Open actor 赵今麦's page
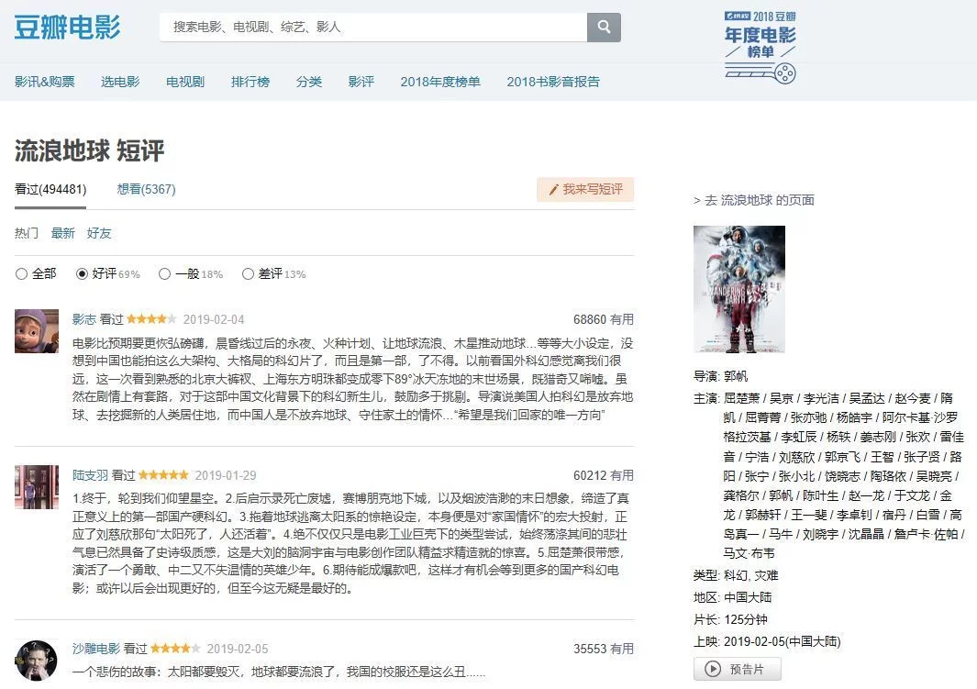This screenshot has height=689, width=977. pos(913,398)
